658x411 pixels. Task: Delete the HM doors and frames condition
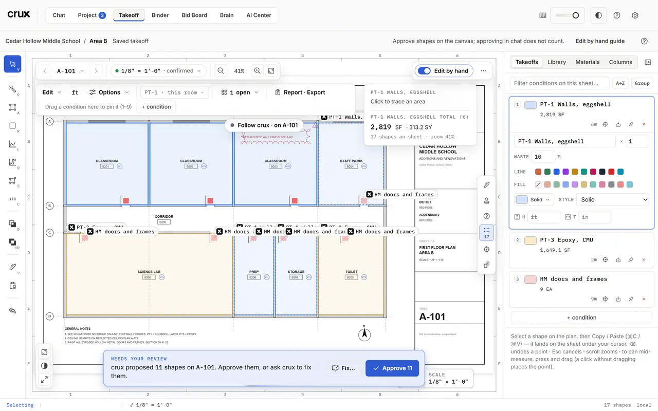[x=644, y=299]
